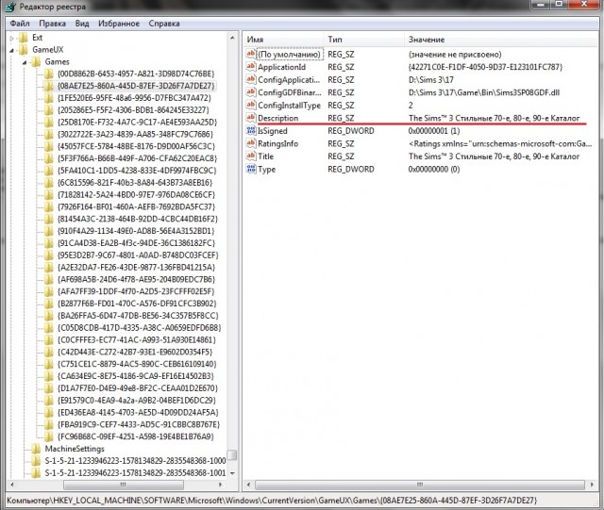Click the DWORD icon beside the Type value
The height and width of the screenshot is (510, 604).
coord(252,170)
